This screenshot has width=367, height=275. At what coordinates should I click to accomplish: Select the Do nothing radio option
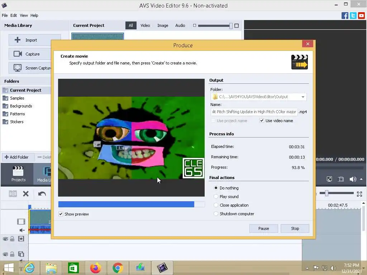pos(216,188)
